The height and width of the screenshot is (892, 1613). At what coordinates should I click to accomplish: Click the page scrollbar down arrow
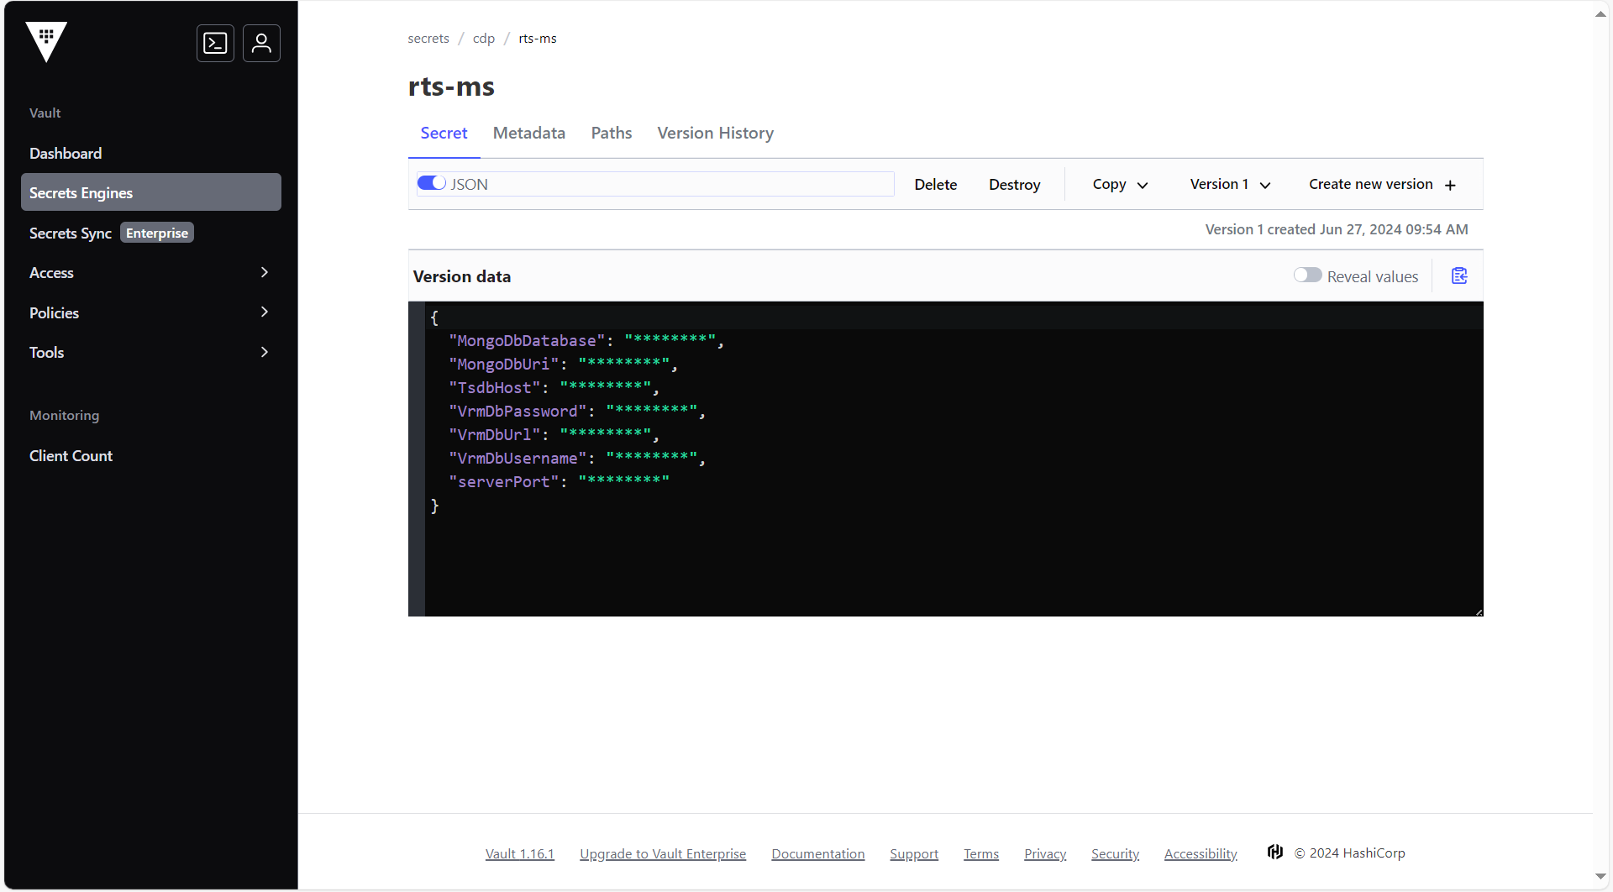point(1600,877)
